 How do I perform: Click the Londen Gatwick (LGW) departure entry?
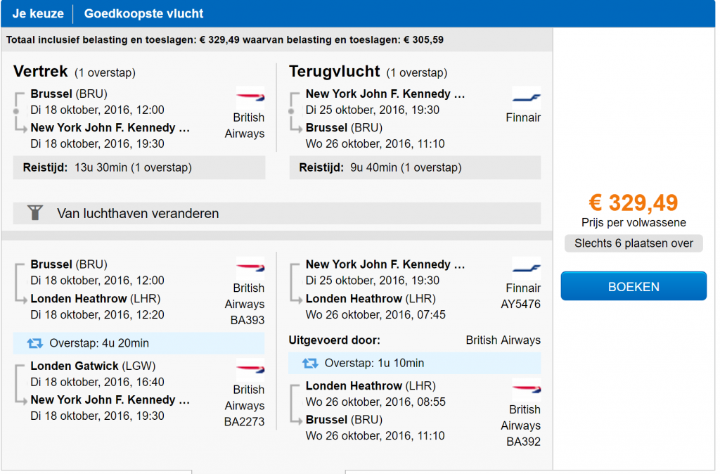(x=94, y=366)
